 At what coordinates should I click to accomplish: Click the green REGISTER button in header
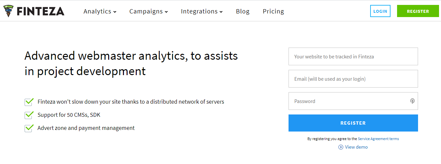coord(418,11)
